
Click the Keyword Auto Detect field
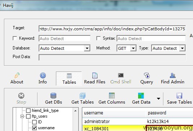[x=65, y=39]
